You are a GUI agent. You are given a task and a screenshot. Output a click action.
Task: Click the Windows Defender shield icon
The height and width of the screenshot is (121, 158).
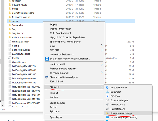tap(47, 58)
